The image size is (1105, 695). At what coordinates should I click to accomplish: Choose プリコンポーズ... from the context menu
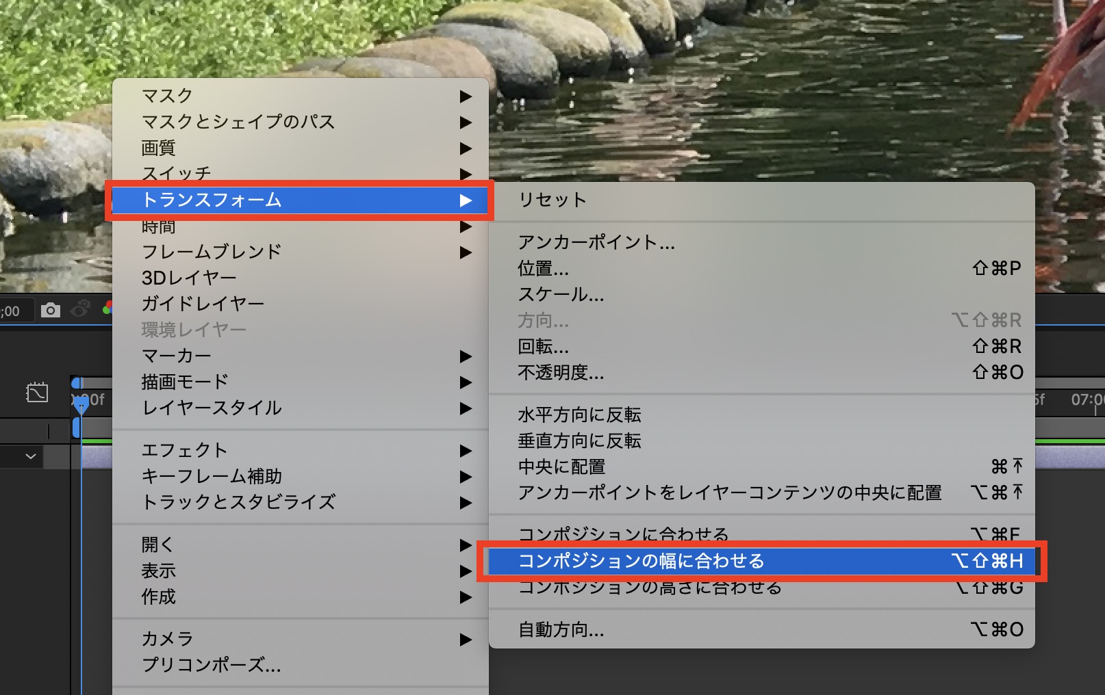[x=301, y=665]
